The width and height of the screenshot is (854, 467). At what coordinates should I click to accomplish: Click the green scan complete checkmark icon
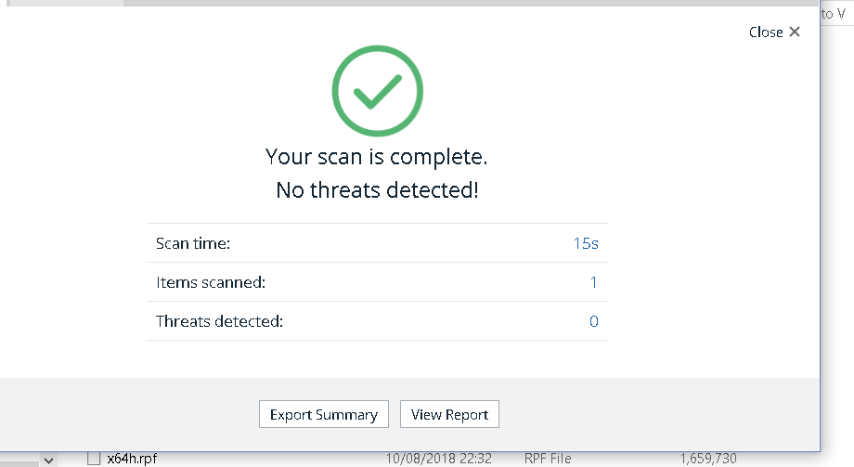tap(378, 90)
